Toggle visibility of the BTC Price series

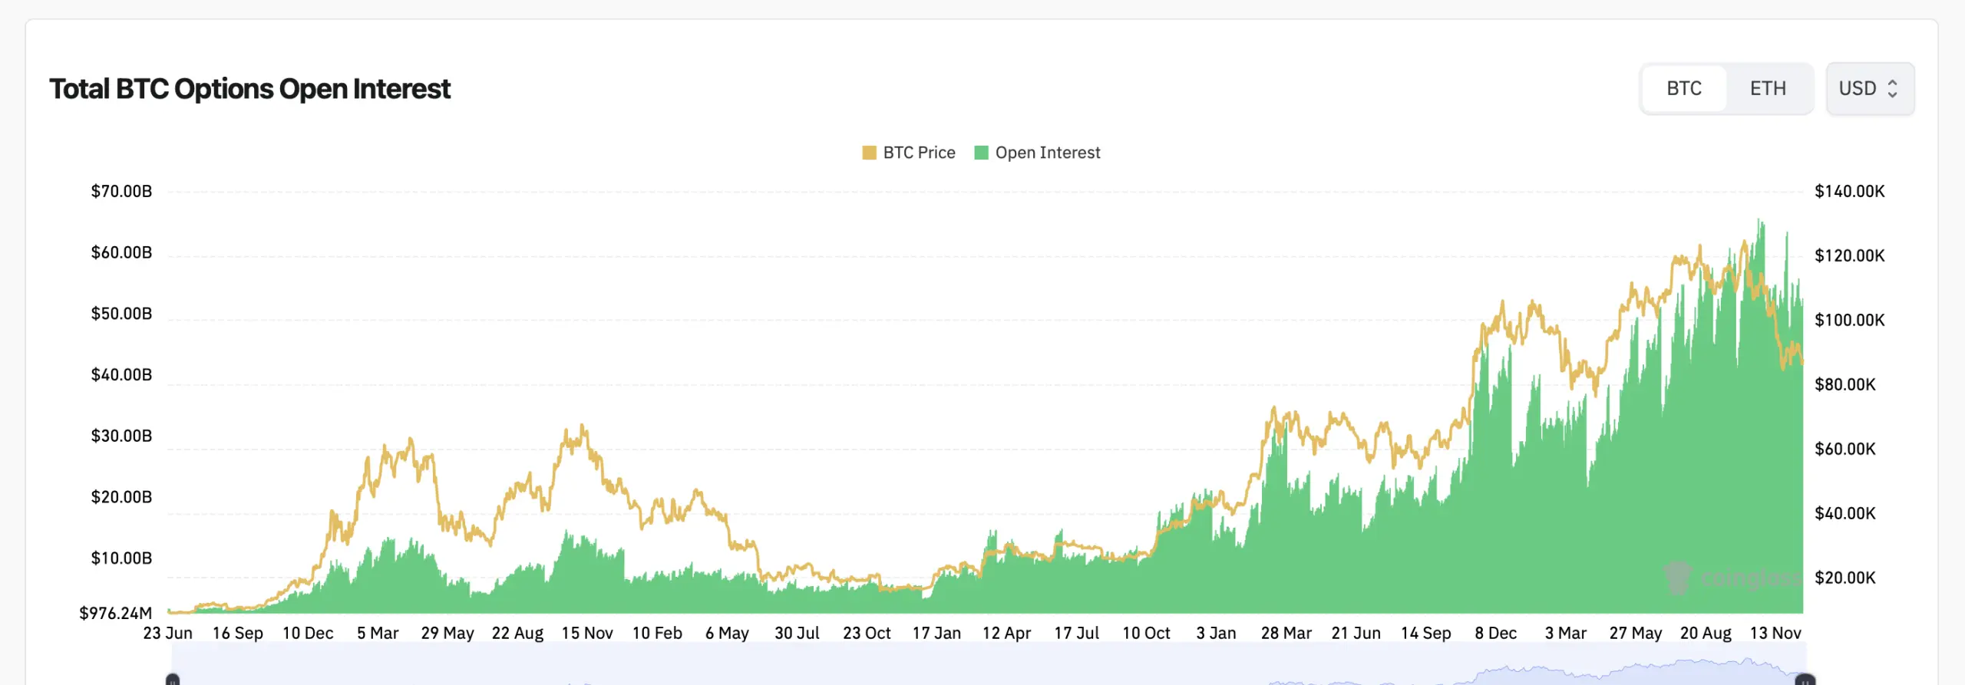[x=910, y=152]
